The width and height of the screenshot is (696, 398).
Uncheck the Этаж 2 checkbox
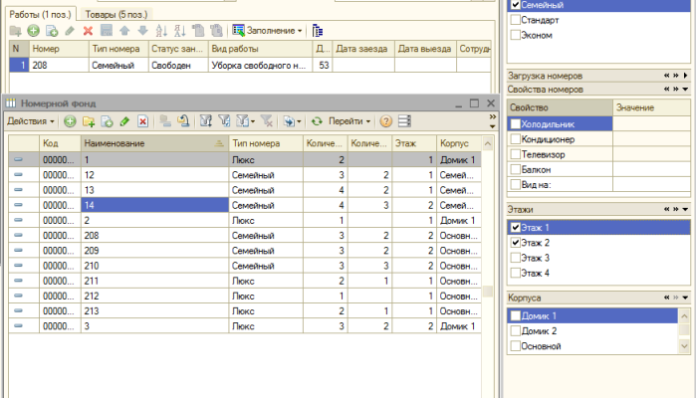pyautogui.click(x=515, y=243)
